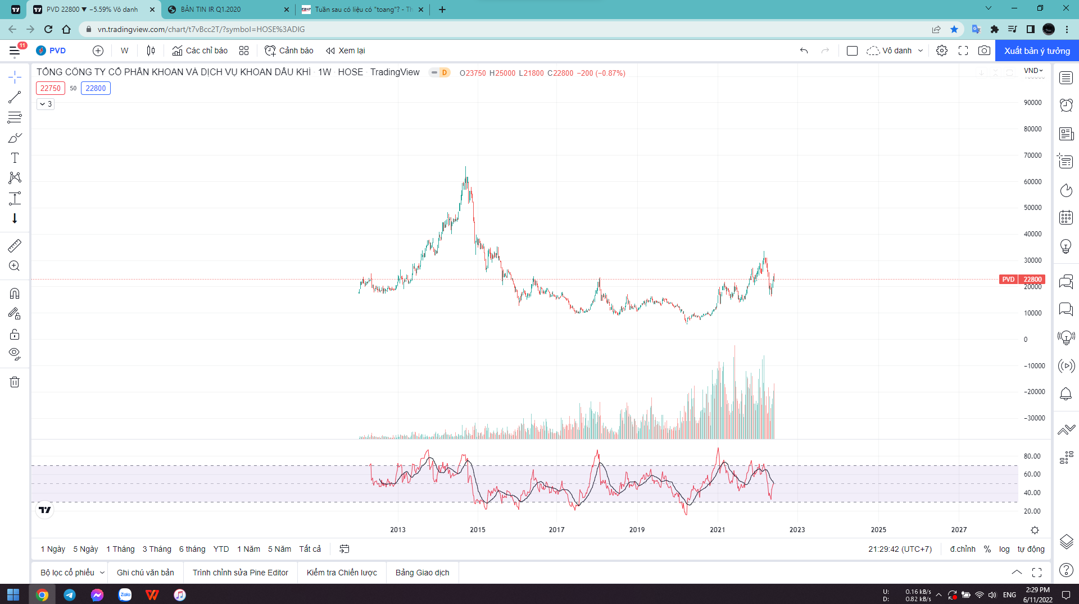Expand the Vô danh layout dropdown
This screenshot has height=604, width=1079.
click(921, 51)
